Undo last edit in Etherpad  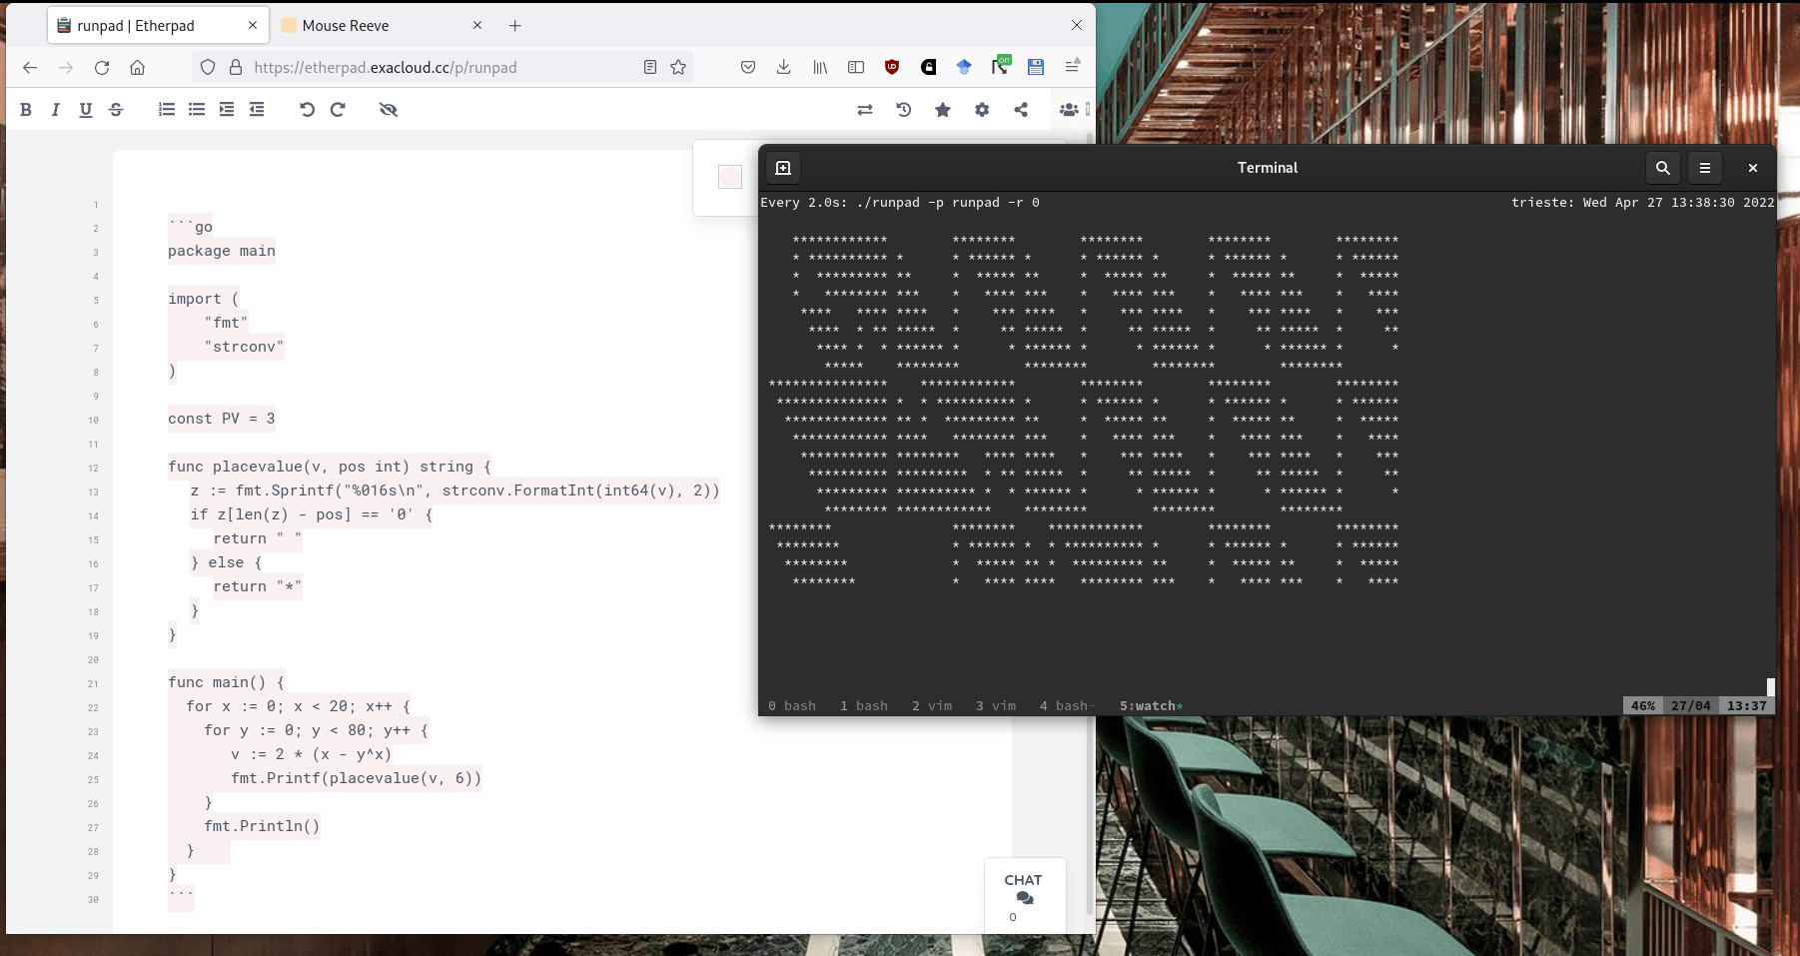[308, 110]
